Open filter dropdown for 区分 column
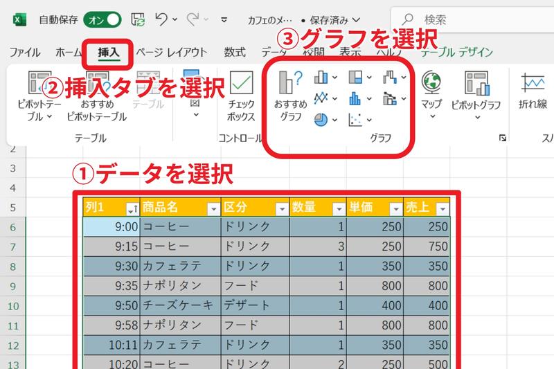This screenshot has height=369, width=554. click(282, 209)
